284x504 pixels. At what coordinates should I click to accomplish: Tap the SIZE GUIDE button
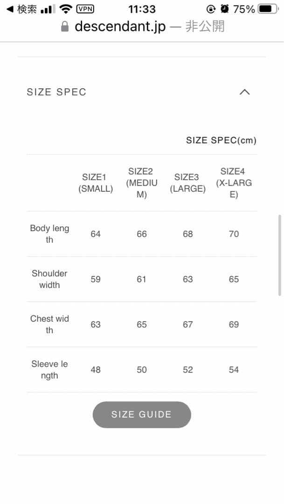click(x=142, y=414)
